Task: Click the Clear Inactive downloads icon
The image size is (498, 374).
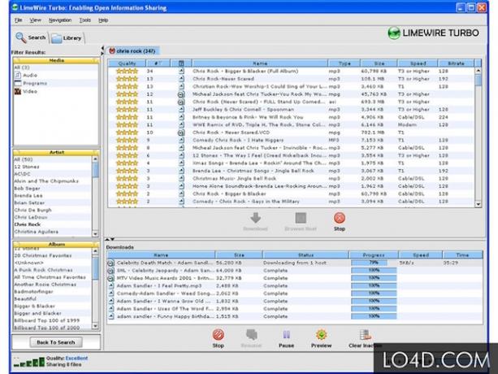Action: pos(366,335)
